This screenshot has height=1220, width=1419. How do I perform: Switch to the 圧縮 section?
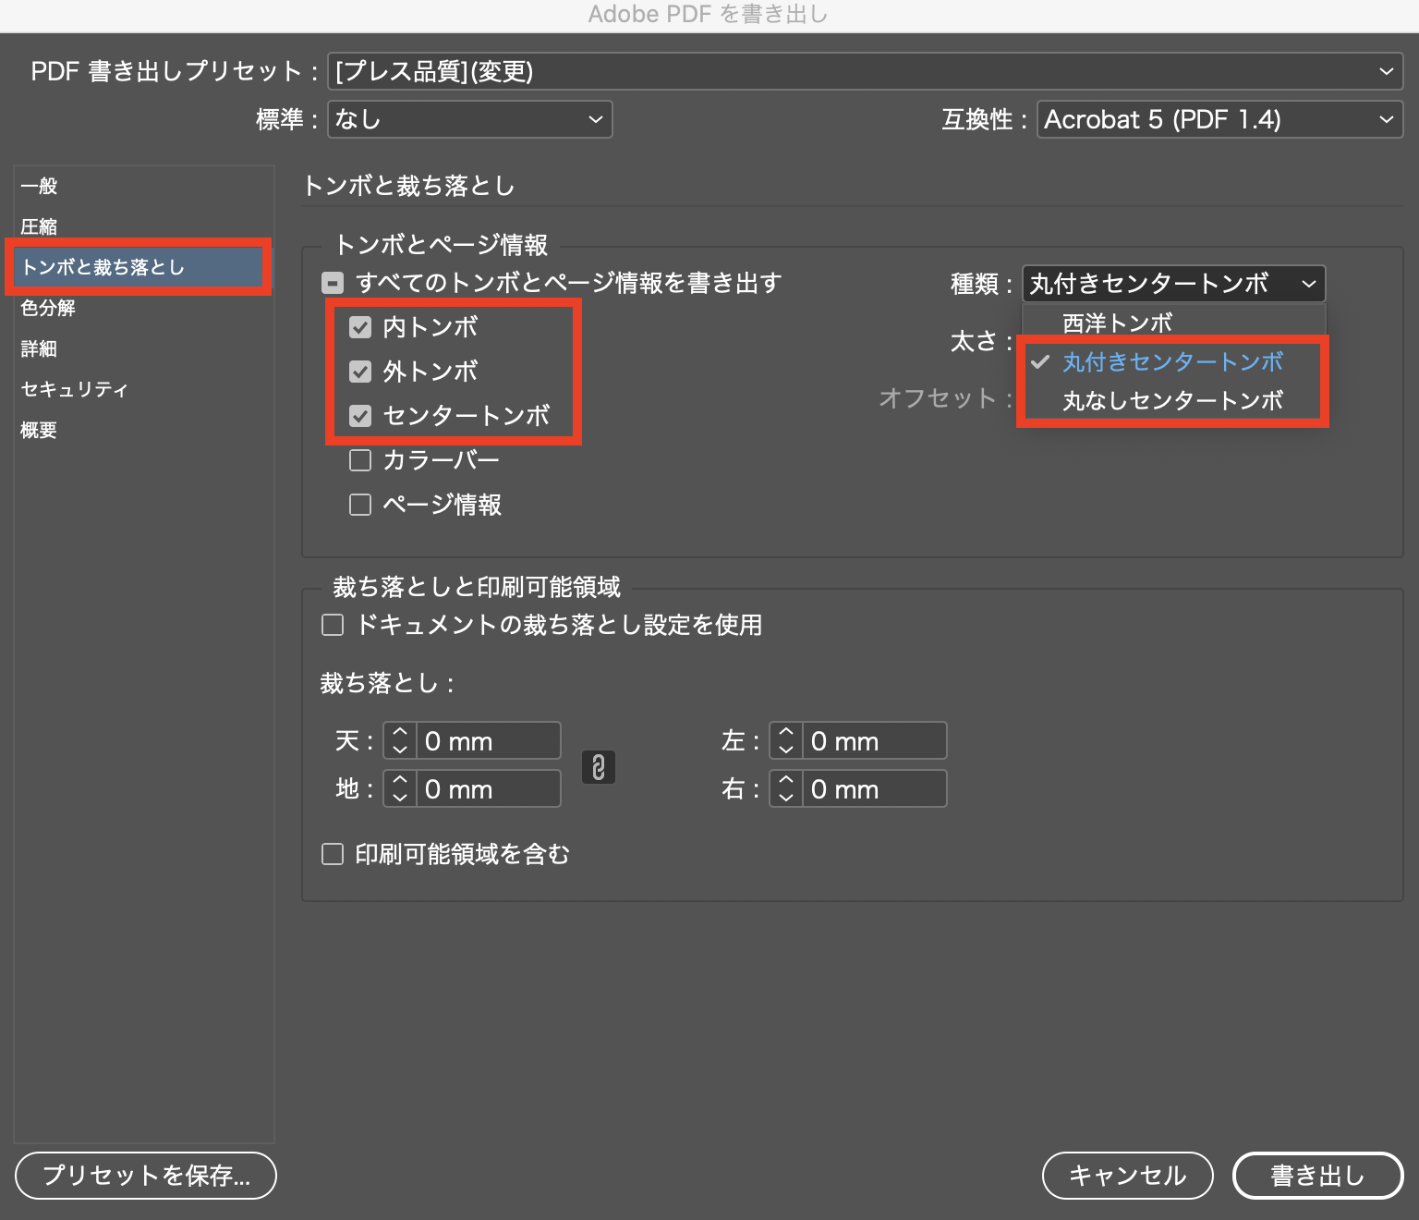39,226
